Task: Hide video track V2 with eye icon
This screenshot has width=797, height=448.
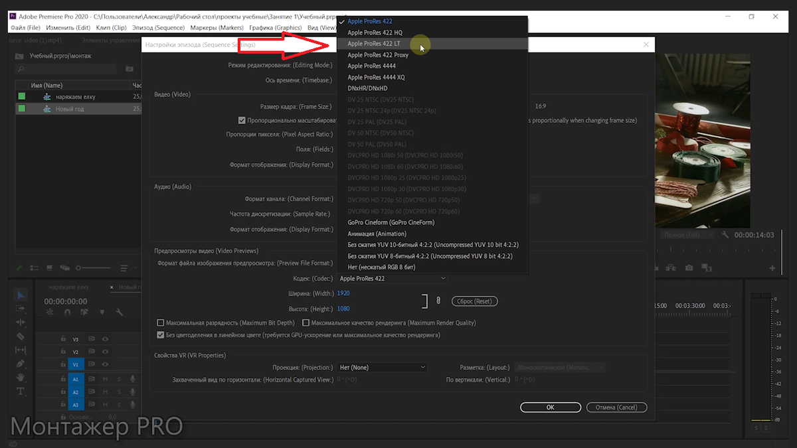Action: pos(105,352)
